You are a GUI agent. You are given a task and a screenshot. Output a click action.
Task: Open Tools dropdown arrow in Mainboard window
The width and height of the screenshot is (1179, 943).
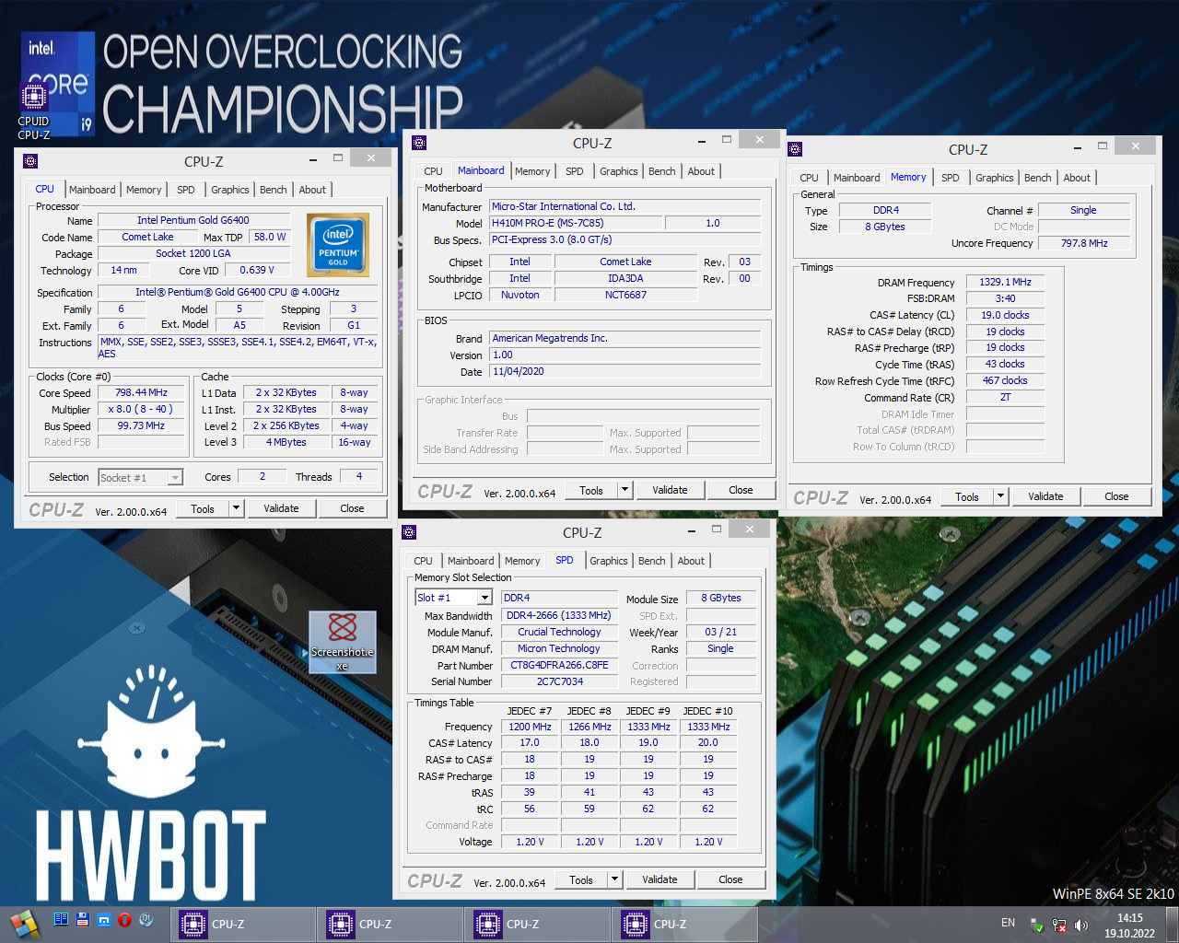click(625, 490)
